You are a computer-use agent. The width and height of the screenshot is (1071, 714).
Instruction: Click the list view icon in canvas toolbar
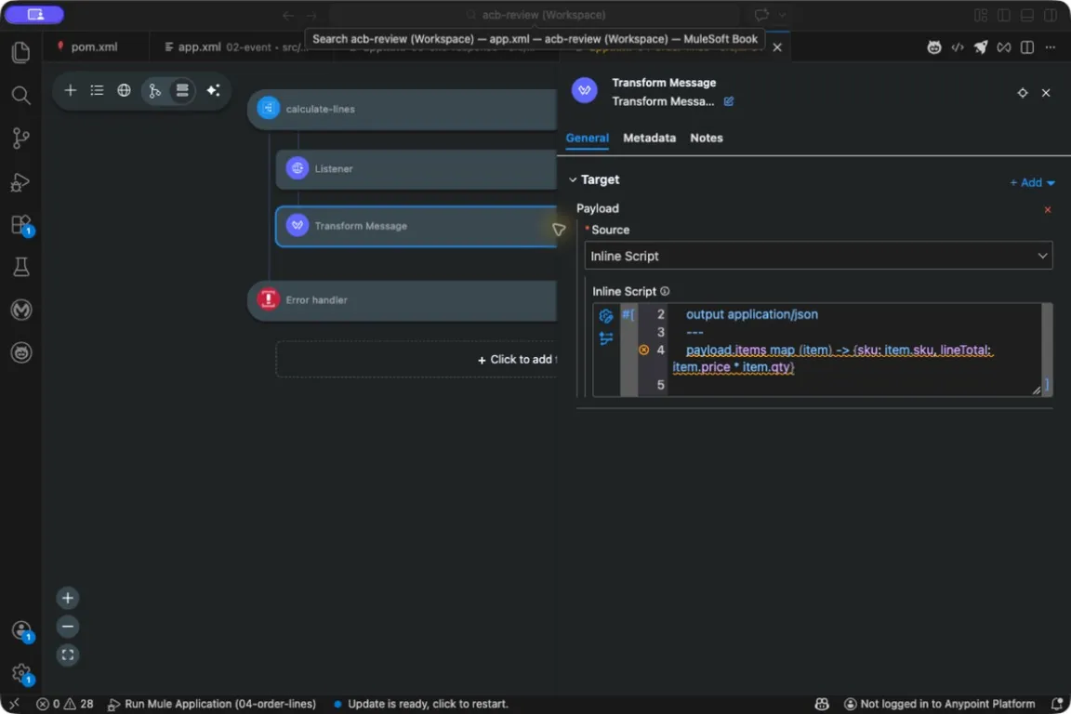click(97, 90)
